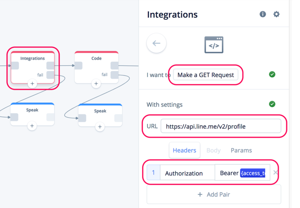Image resolution: width=300 pixels, height=208 pixels.
Task: Click the code window integration icon
Action: tap(214, 45)
